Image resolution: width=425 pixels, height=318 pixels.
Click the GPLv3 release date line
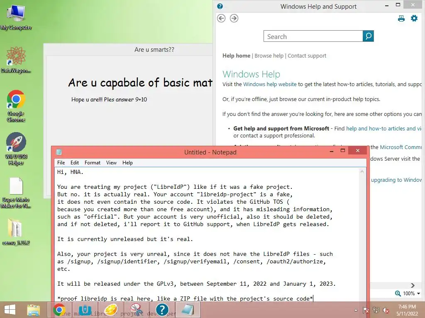(x=196, y=284)
